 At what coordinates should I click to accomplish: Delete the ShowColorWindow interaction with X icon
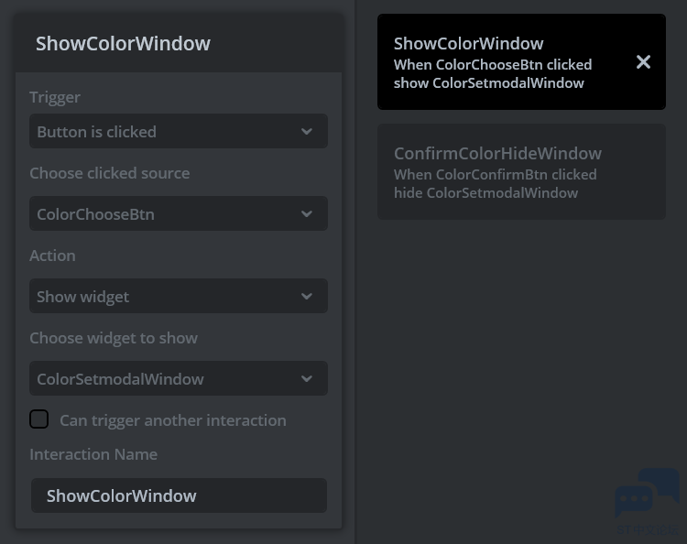coord(643,62)
